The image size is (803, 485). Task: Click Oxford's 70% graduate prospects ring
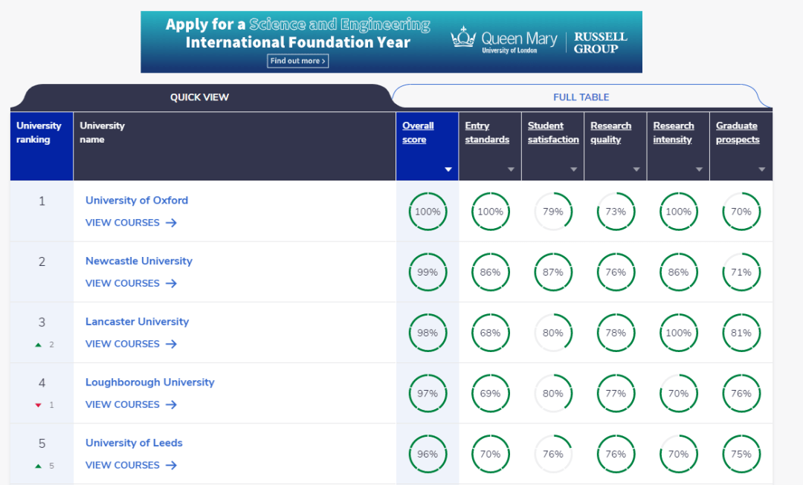741,211
